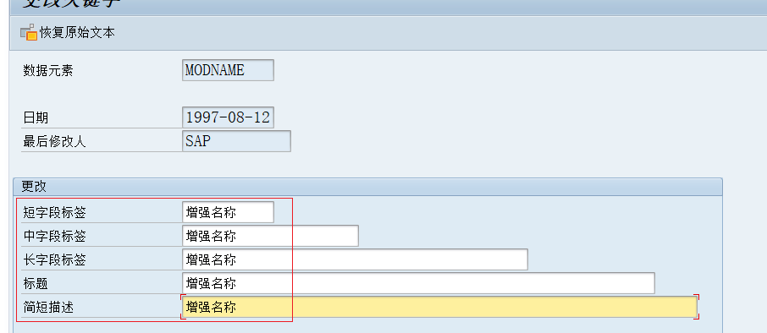Focus the 中字段标签 input box
This screenshot has height=333, width=767.
click(x=270, y=236)
